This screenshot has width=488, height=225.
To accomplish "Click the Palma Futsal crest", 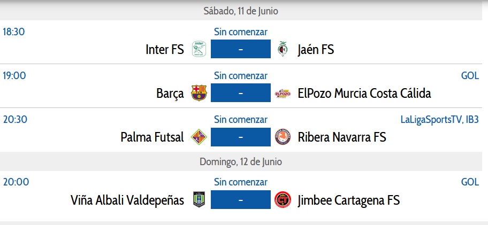I will [199, 137].
